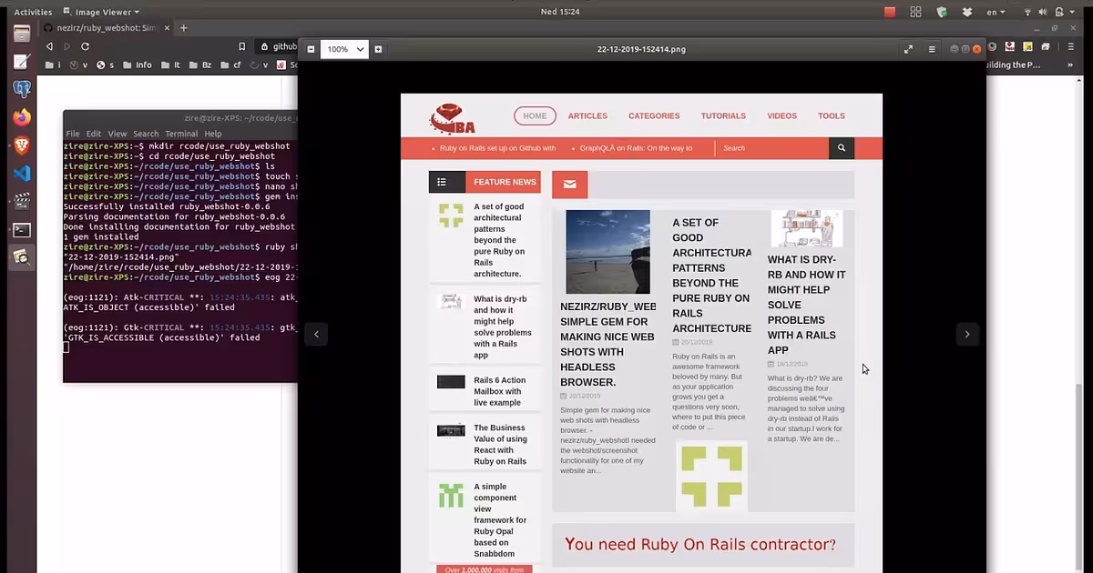The width and height of the screenshot is (1093, 573).
Task: Open the Terminal Help menu
Action: (213, 134)
